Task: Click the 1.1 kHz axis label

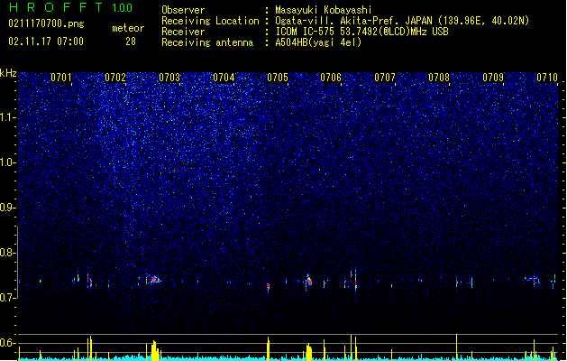Action: [8, 117]
